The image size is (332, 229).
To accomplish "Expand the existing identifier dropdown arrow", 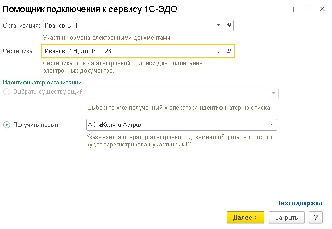I will pyautogui.click(x=273, y=93).
